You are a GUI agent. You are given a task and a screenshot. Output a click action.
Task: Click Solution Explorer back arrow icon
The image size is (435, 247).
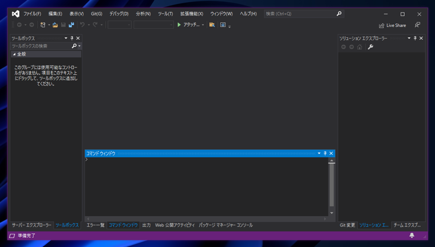pyautogui.click(x=343, y=47)
